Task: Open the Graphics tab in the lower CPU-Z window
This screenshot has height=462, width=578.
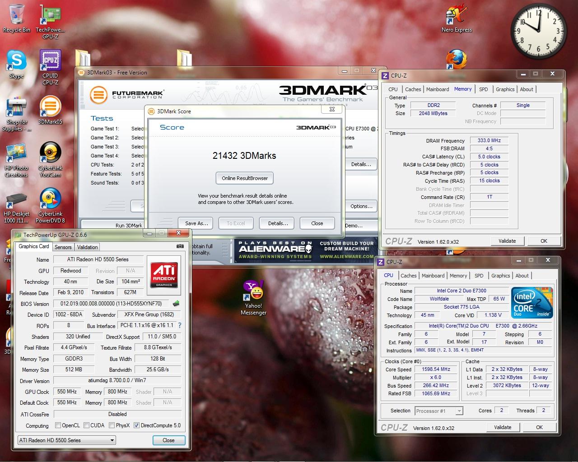Action: click(x=500, y=276)
